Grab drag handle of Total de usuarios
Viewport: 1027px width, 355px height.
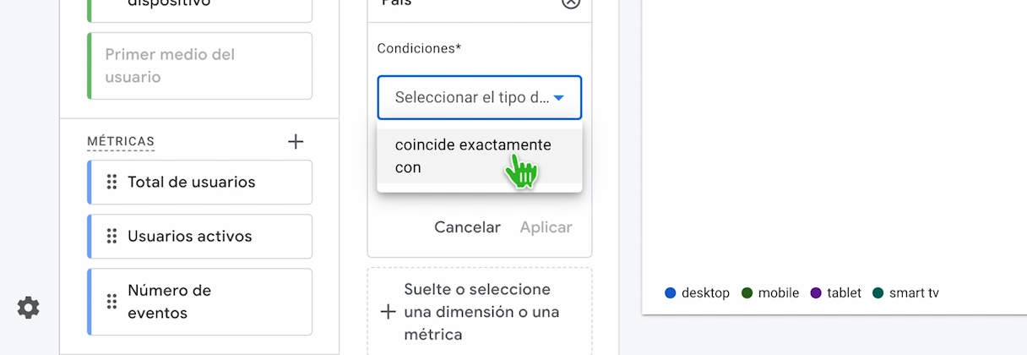tap(111, 182)
